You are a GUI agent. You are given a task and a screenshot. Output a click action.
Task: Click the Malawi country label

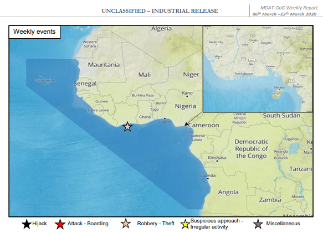click(x=298, y=196)
